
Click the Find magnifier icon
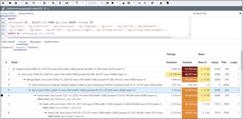pos(34,3)
